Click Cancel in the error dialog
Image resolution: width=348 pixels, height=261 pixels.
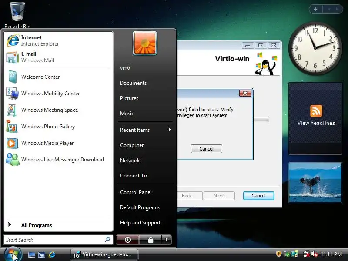point(206,149)
